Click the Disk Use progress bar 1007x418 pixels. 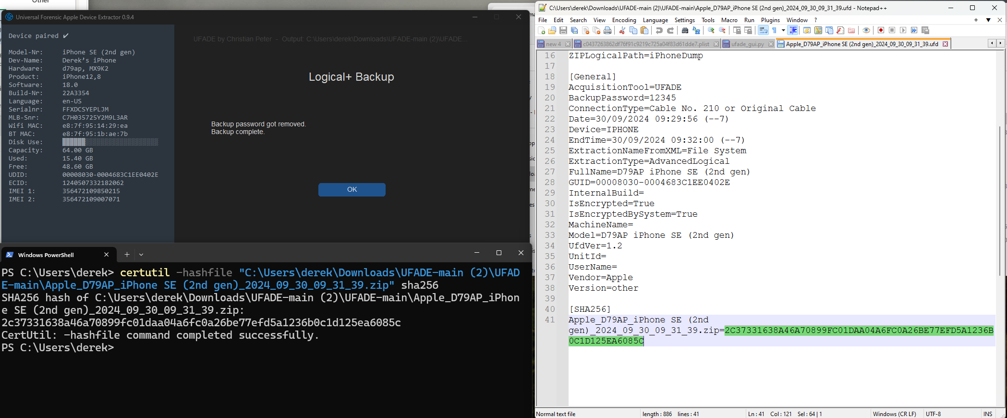[x=110, y=142]
